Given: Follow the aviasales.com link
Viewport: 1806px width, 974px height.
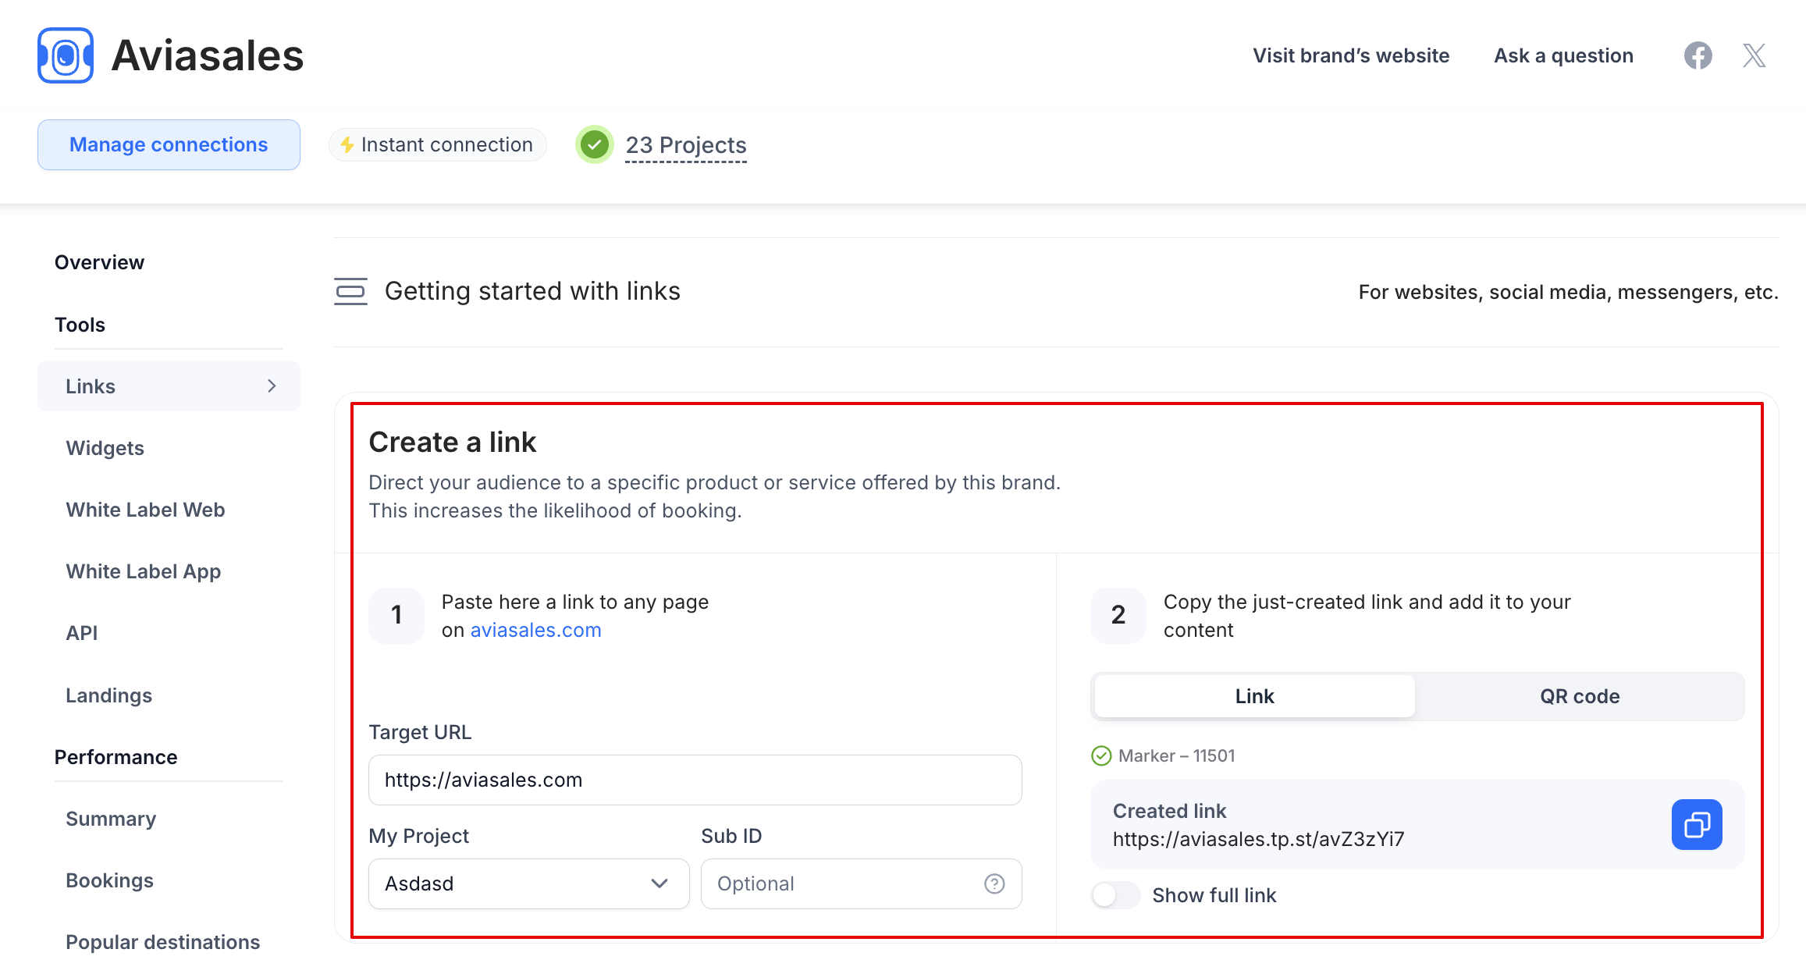Looking at the screenshot, I should pos(536,630).
